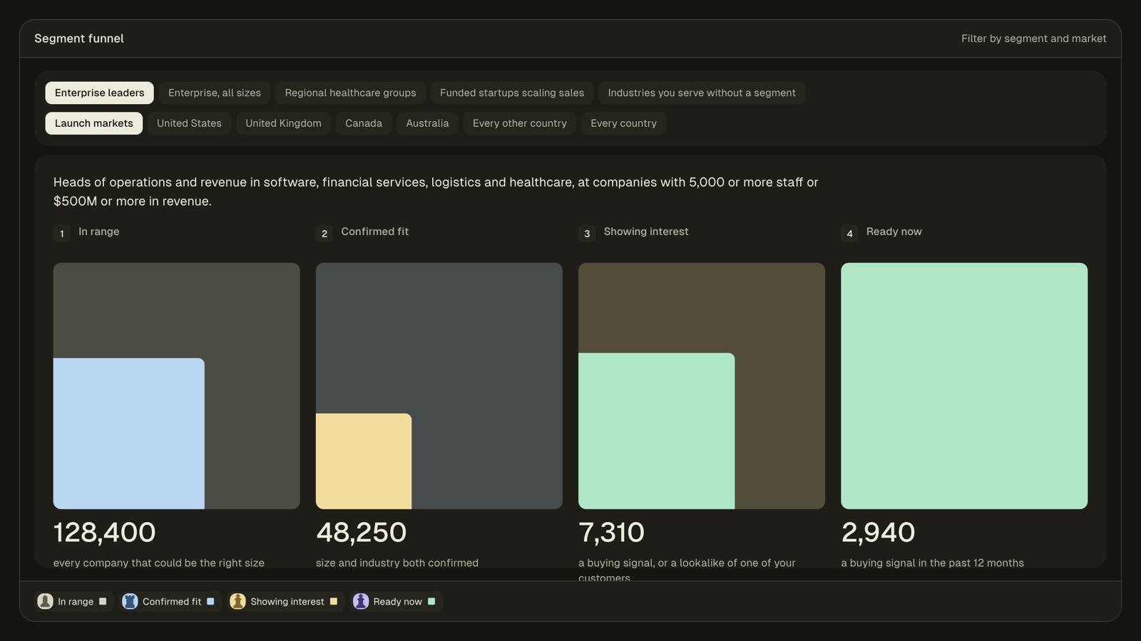Click the purple chess icon beside Ready now
Viewport: 1141px width, 641px height.
click(361, 601)
